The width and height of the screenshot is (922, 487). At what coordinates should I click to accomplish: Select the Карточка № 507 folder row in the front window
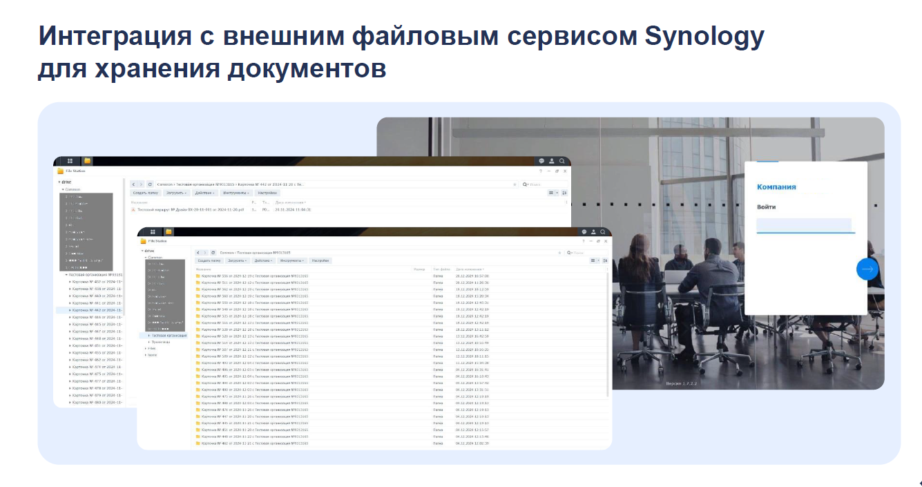[x=400, y=350]
